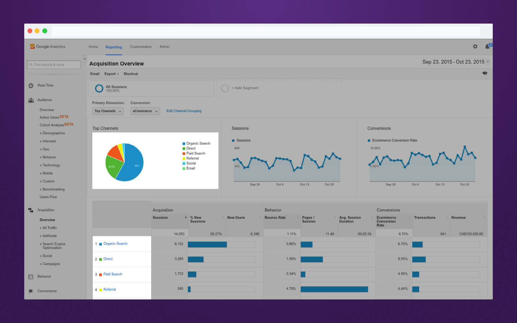517x323 pixels.
Task: Open the settings gear icon
Action: [x=475, y=47]
